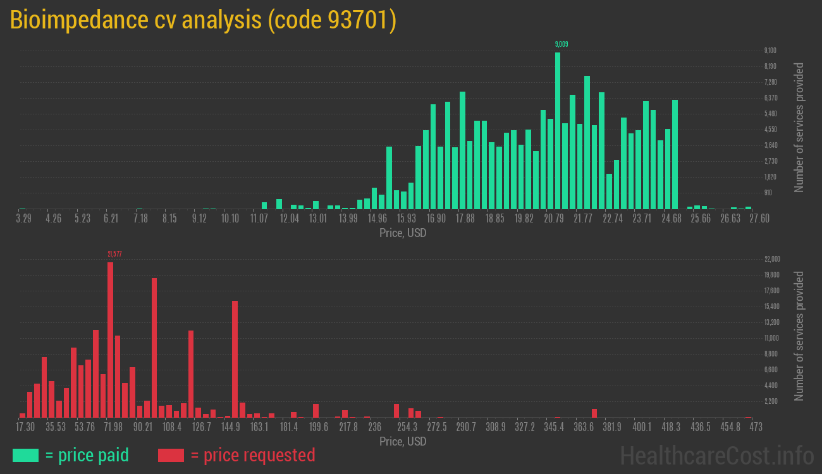Click the tall red bar near 144.9
822x474 pixels.
235,359
